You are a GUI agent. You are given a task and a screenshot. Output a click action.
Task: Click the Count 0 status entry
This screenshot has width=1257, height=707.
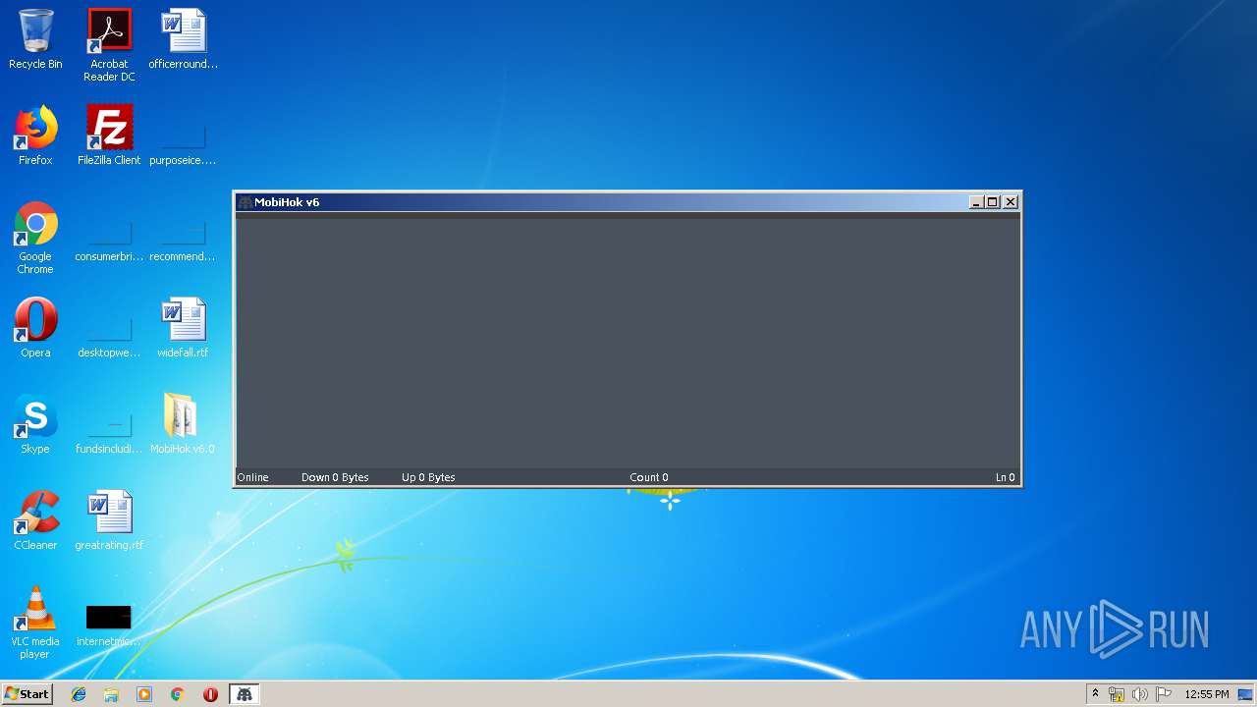coord(649,477)
